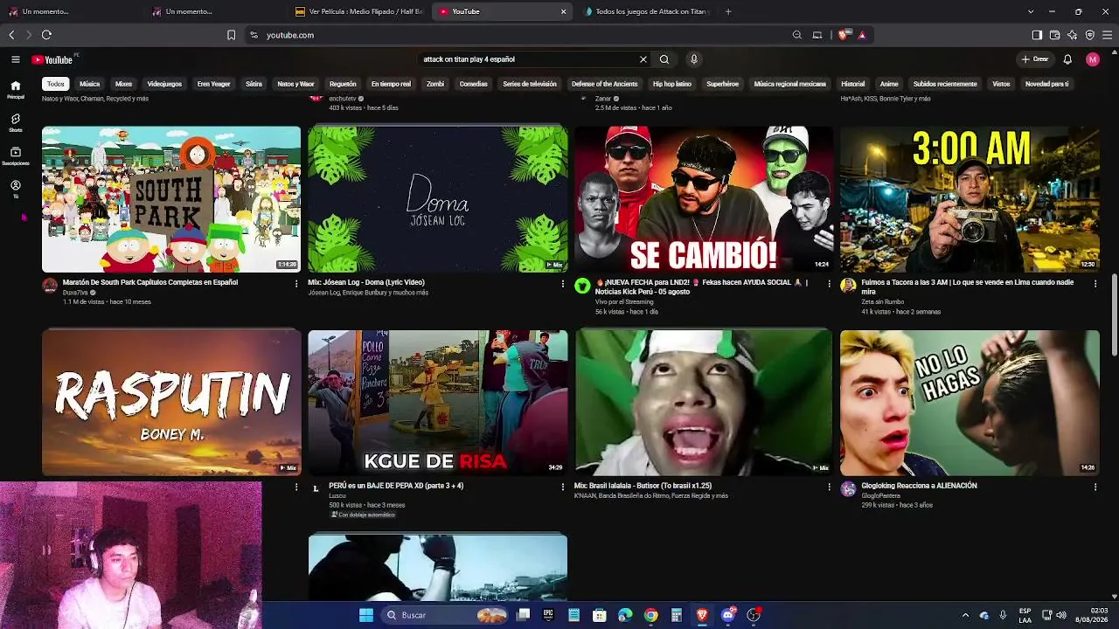Submit search with the magnifier button
The width and height of the screenshot is (1119, 629).
click(x=664, y=59)
